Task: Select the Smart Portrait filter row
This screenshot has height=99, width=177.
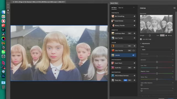Action: 124,21
